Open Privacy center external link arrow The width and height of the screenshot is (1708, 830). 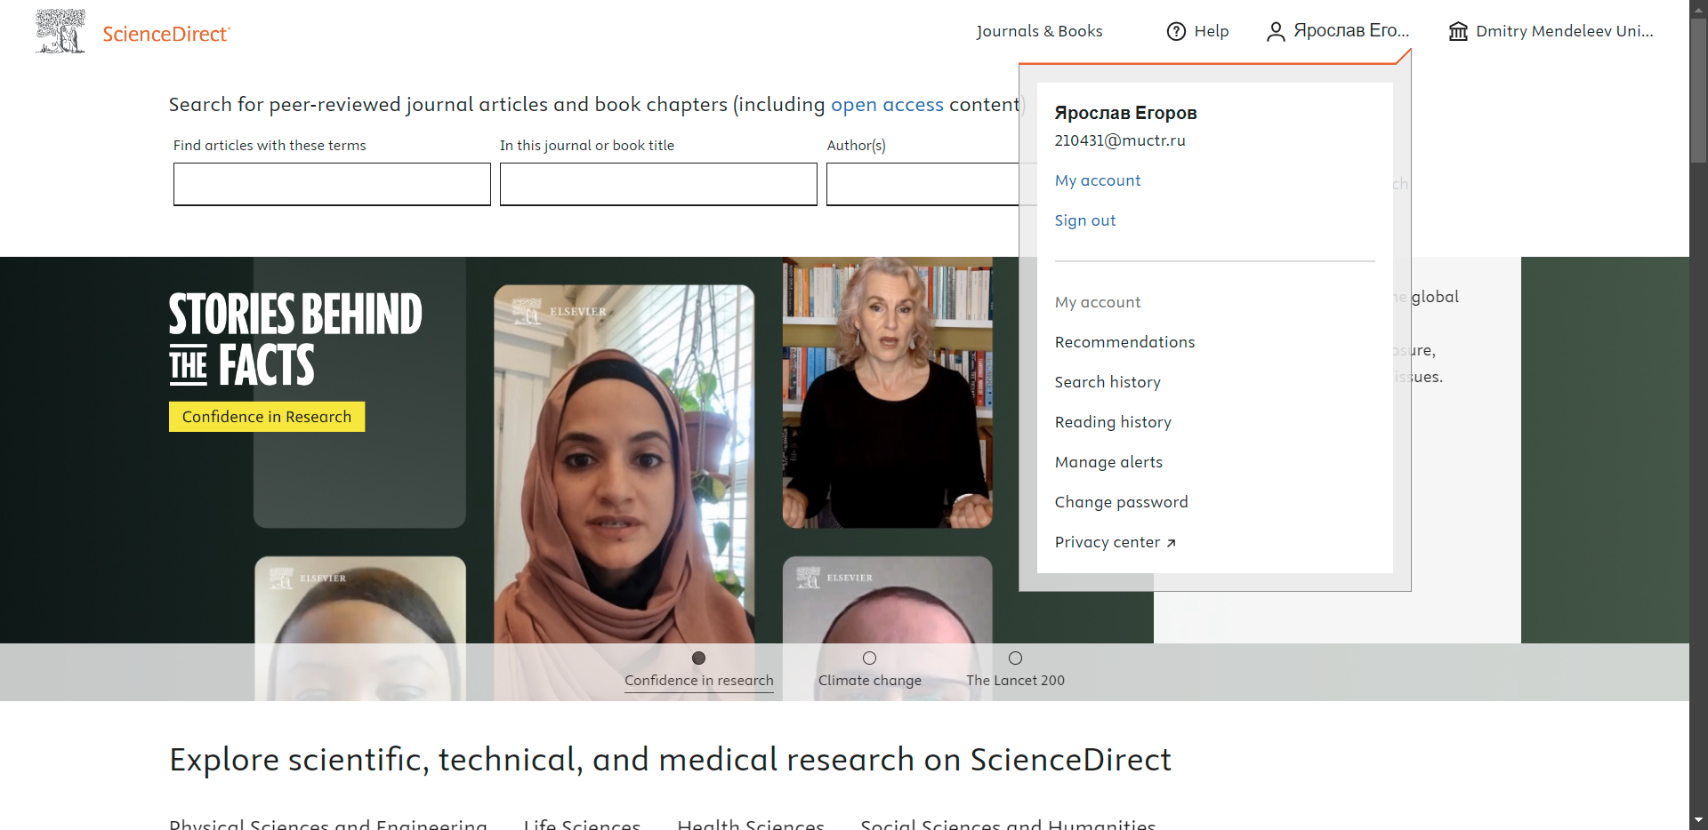(x=1172, y=543)
